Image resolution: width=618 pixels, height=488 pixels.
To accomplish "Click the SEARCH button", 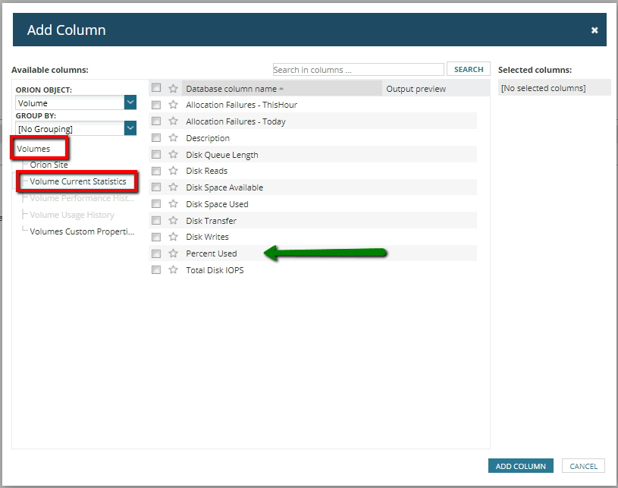I will tap(468, 69).
